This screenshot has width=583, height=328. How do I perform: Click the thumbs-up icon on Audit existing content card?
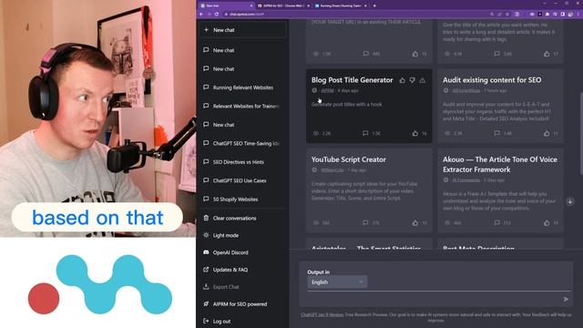point(547,133)
